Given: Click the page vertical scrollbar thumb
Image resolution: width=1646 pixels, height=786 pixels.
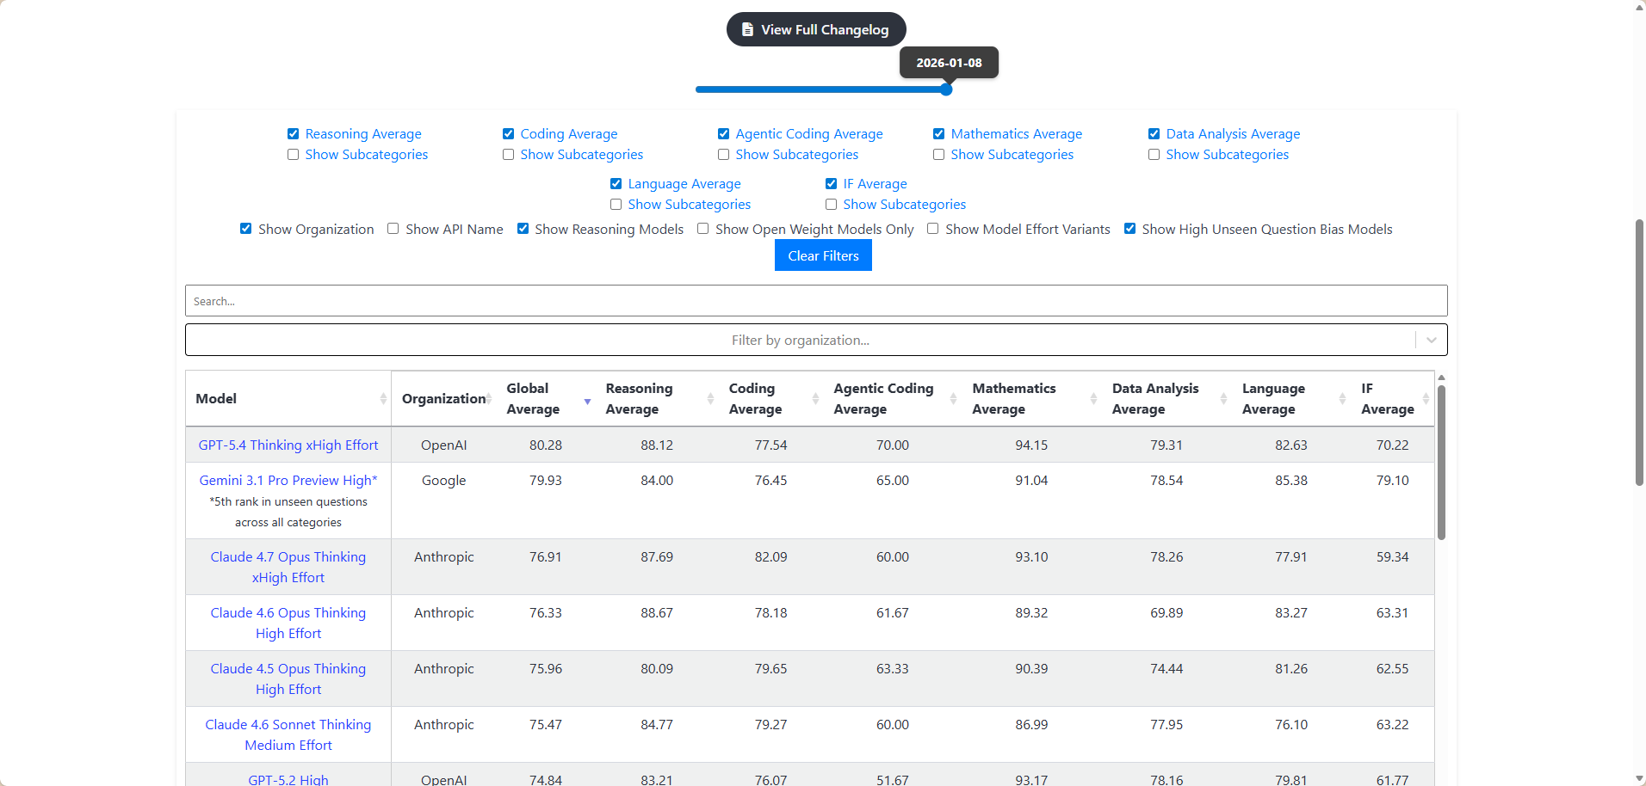Looking at the screenshot, I should [1639, 353].
